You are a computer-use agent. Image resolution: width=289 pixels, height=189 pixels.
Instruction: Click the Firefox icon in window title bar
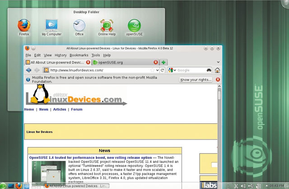(27, 48)
